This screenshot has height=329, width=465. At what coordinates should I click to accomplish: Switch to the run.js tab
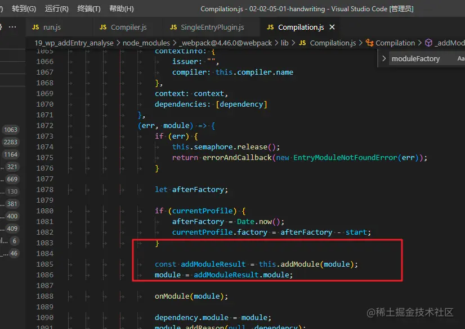pos(52,27)
